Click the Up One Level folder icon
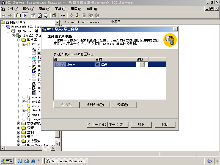The image size is (220, 165). tap(18, 15)
